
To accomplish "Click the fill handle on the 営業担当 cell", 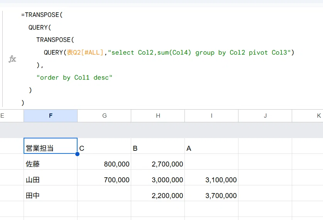I will [x=77, y=154].
